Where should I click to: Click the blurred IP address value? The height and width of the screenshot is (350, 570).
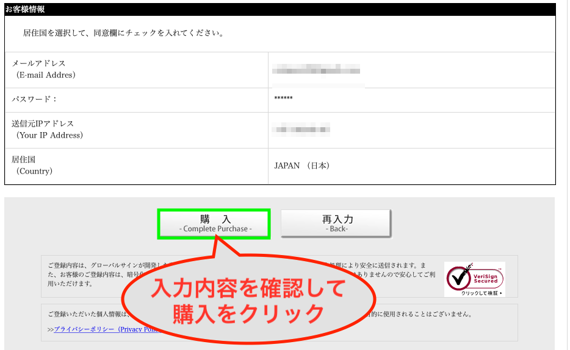coord(301,129)
